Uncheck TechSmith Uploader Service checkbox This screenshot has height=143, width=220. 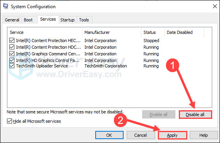point(12,66)
